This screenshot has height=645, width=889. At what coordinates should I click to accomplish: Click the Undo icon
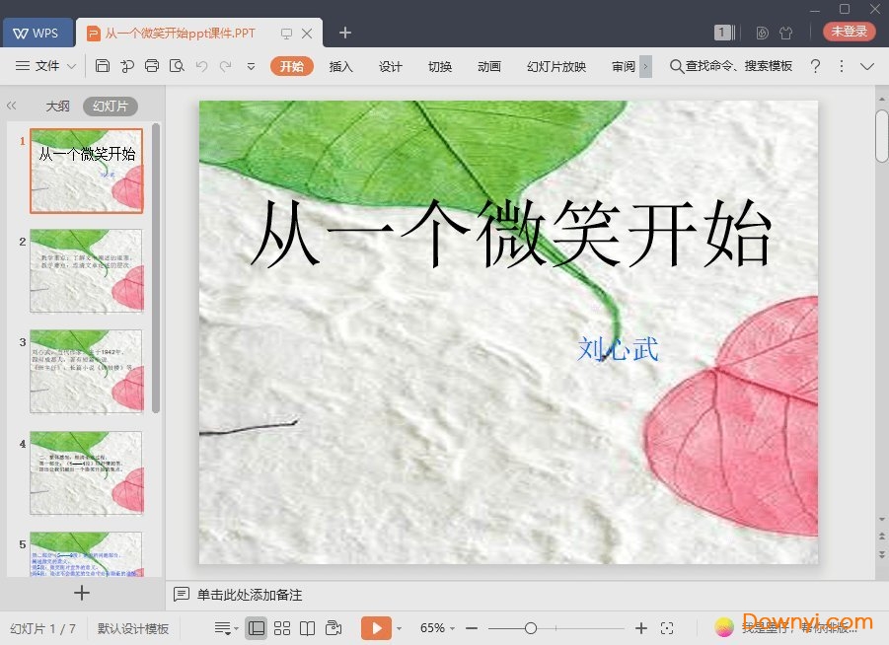tap(202, 66)
